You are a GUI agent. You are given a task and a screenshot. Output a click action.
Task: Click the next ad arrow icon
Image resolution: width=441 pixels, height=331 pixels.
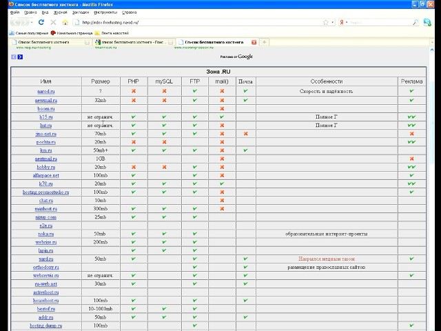tap(20, 57)
